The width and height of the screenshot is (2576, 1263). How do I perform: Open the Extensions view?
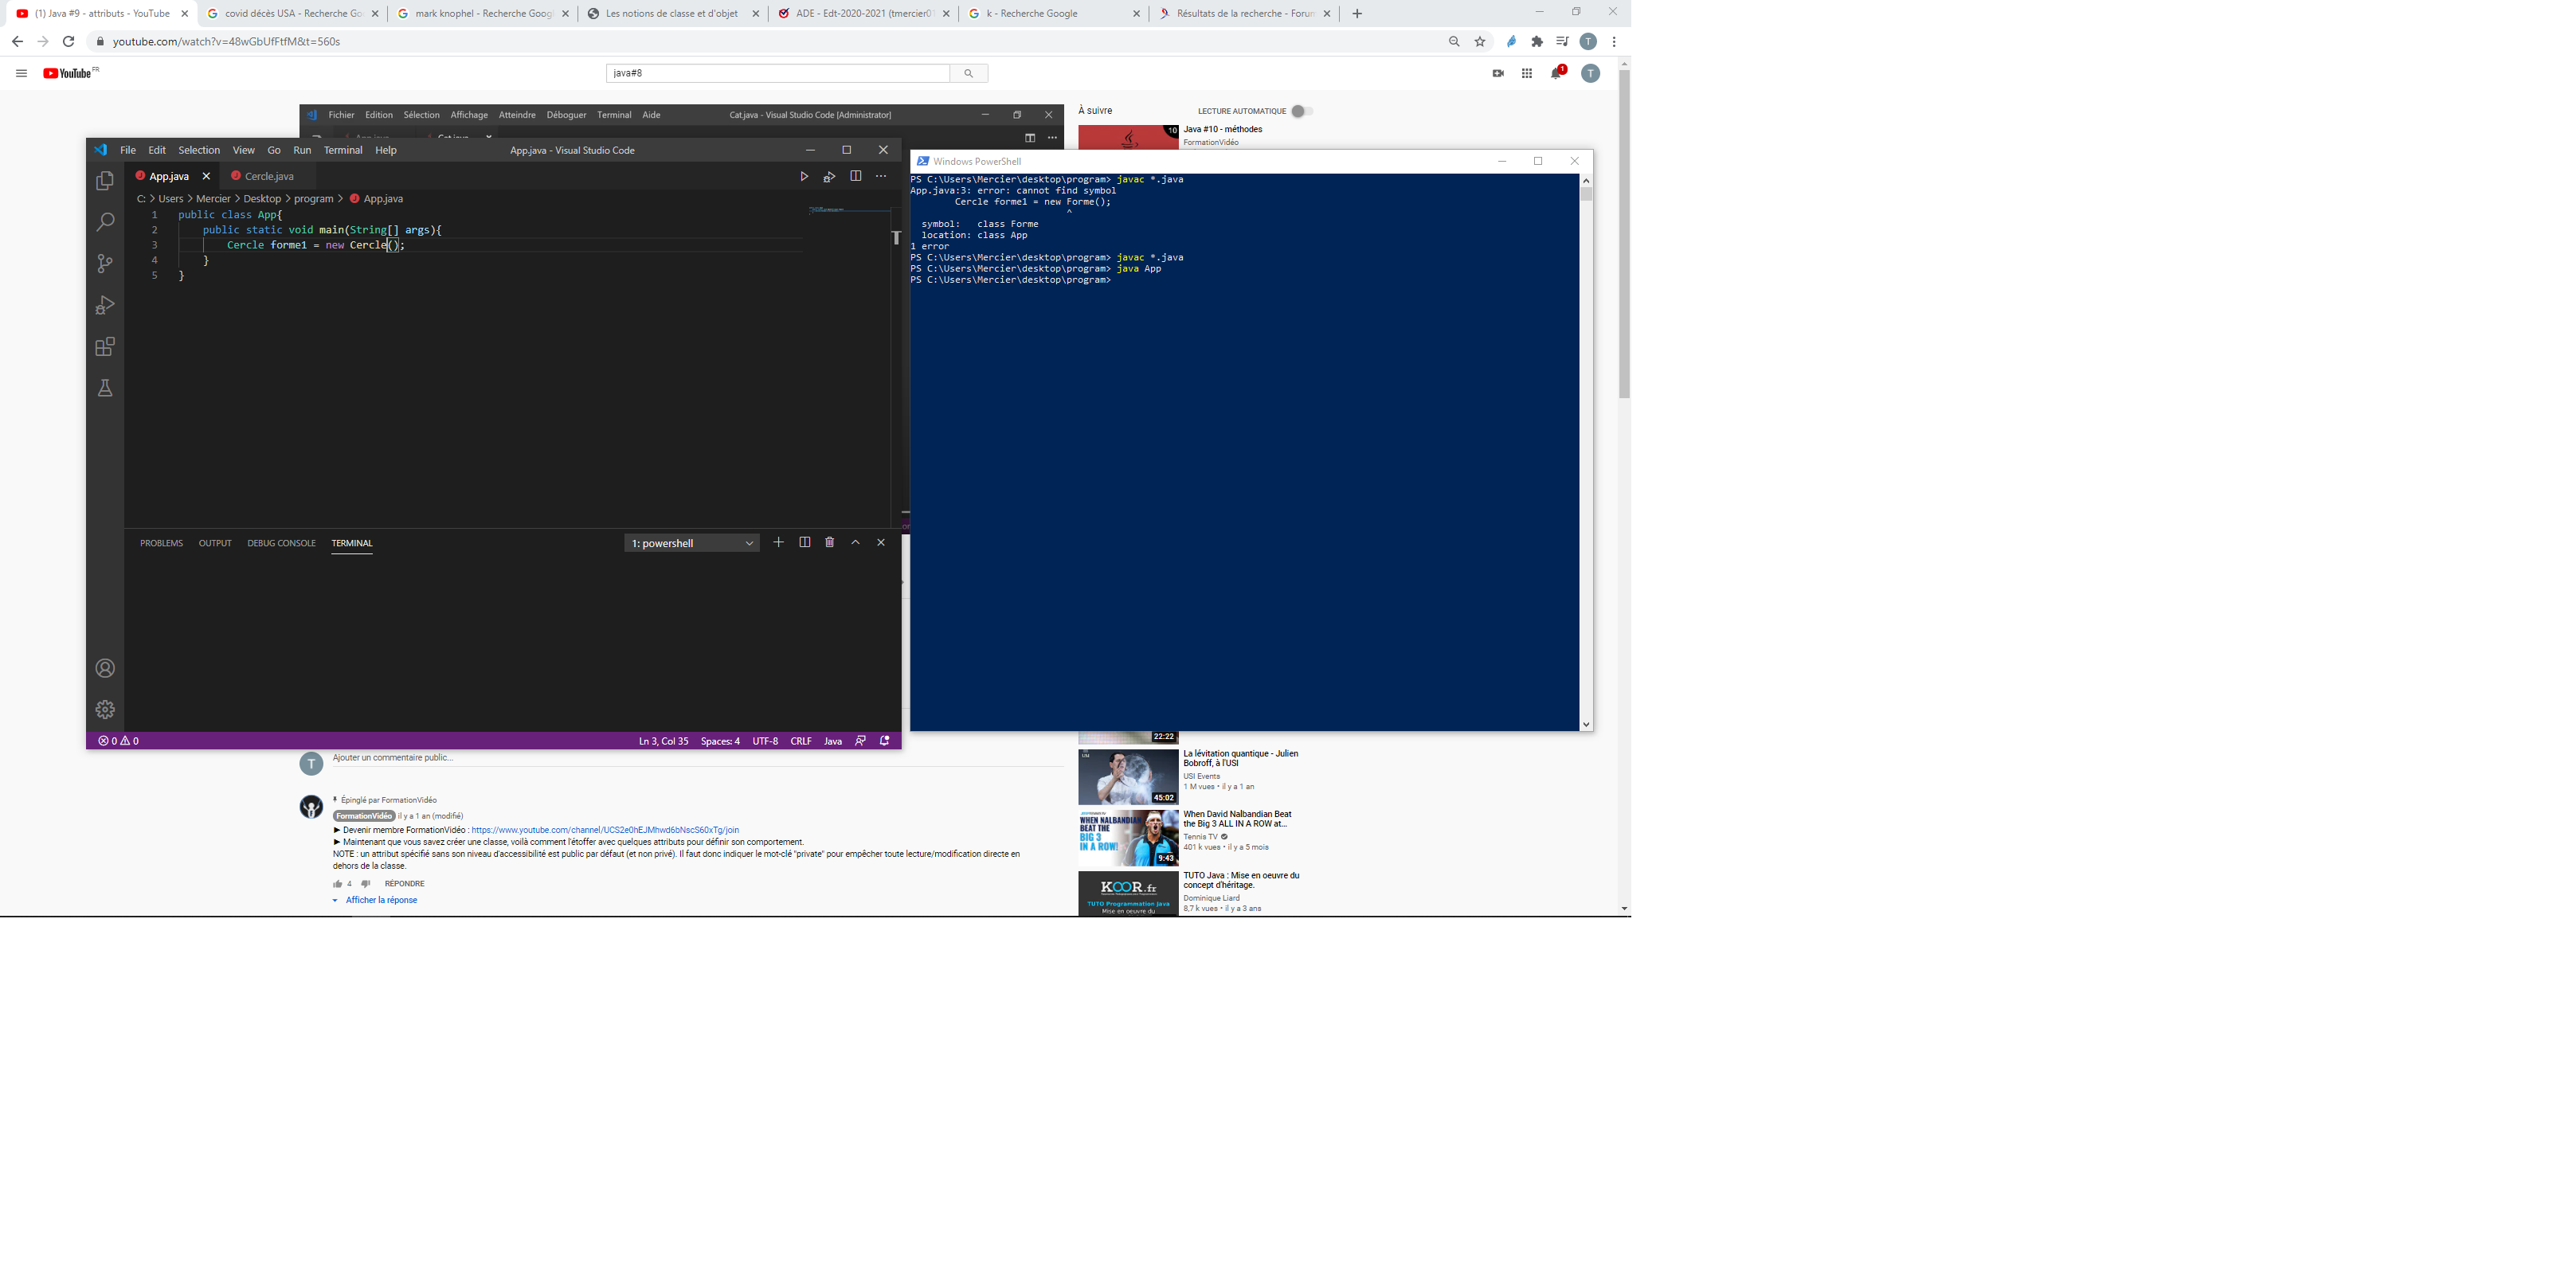point(105,347)
